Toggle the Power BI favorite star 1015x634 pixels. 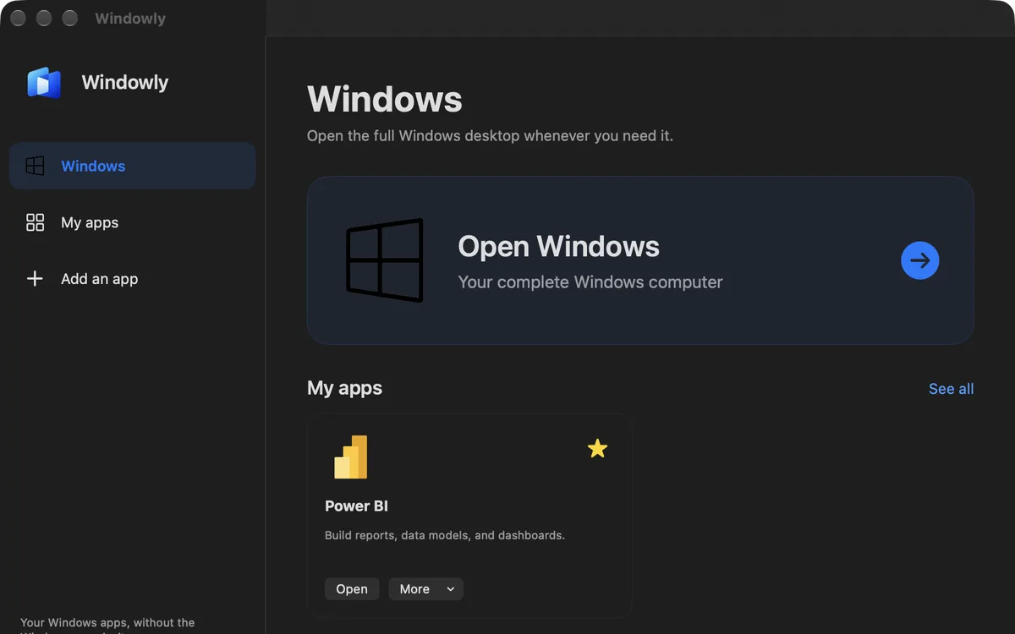click(x=598, y=449)
